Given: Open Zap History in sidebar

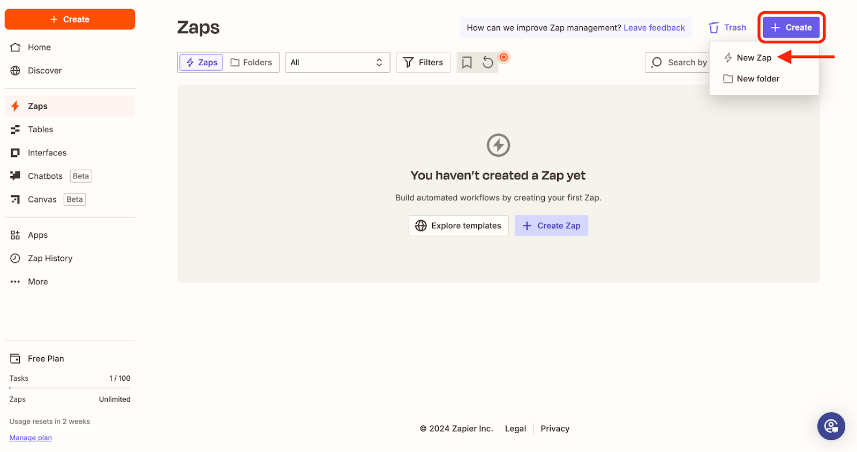Looking at the screenshot, I should (x=50, y=258).
